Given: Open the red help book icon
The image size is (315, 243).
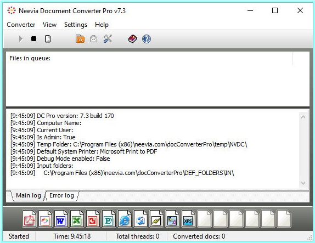Looking at the screenshot, I should pyautogui.click(x=133, y=39).
